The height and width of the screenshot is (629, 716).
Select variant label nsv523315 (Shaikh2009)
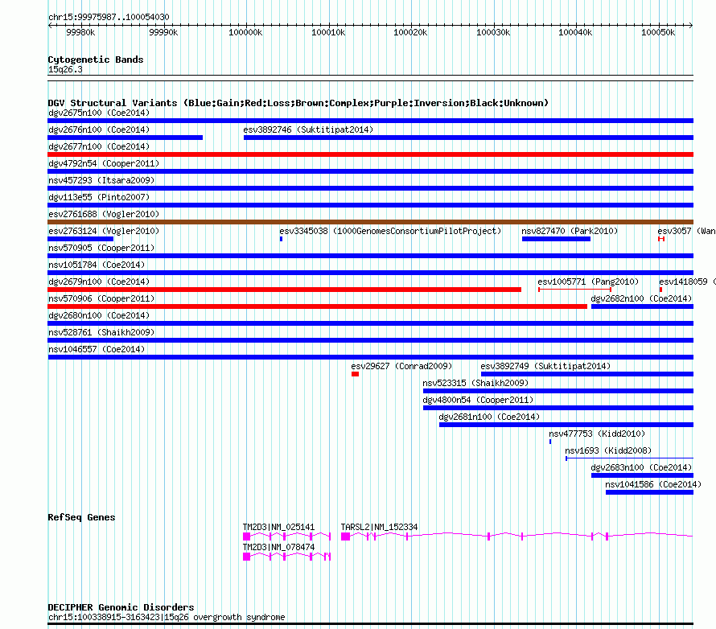(x=475, y=383)
